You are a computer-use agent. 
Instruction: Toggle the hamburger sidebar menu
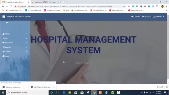(x=4, y=16)
